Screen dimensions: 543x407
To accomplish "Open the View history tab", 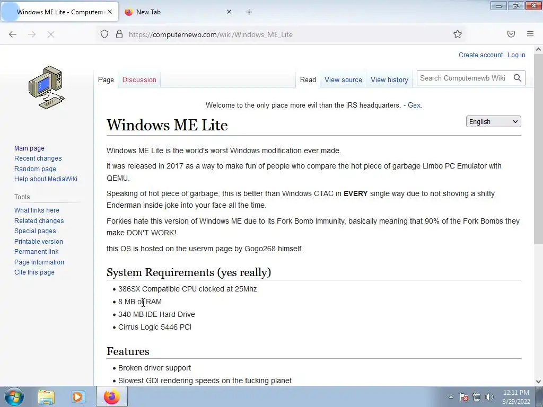I will [389, 79].
